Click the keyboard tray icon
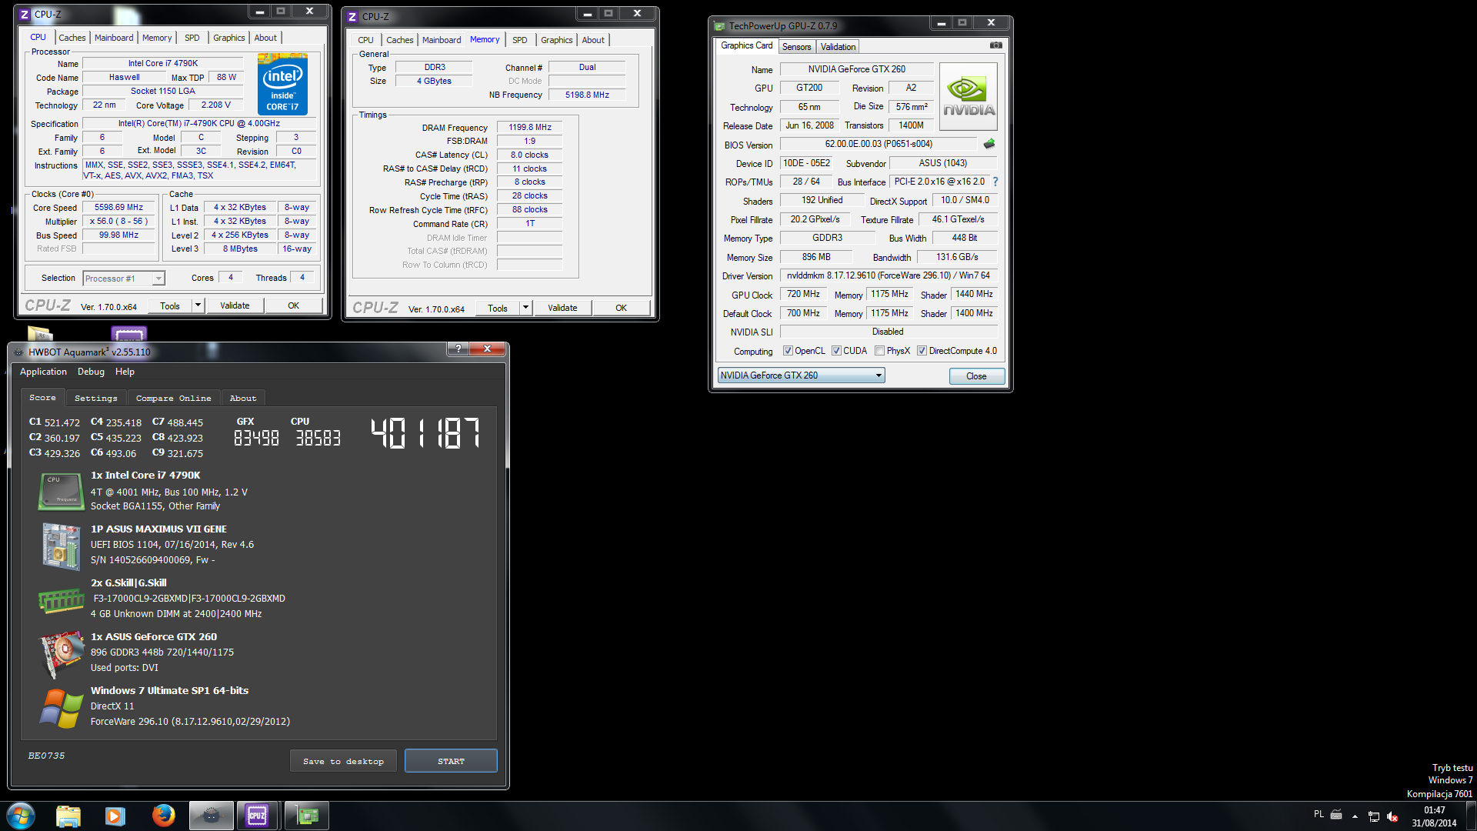The width and height of the screenshot is (1477, 831). [x=1336, y=814]
